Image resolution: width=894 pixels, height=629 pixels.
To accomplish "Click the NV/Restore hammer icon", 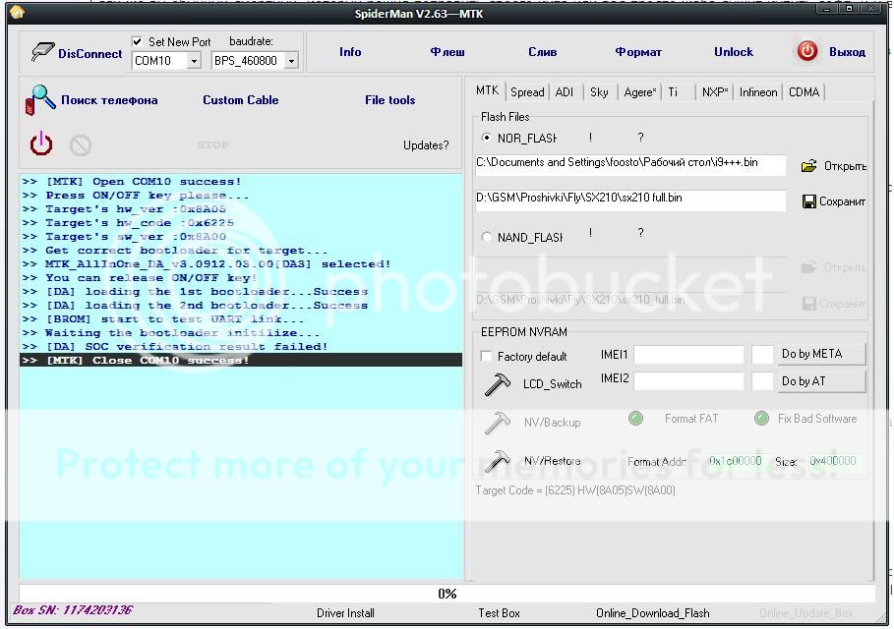I will coord(498,461).
